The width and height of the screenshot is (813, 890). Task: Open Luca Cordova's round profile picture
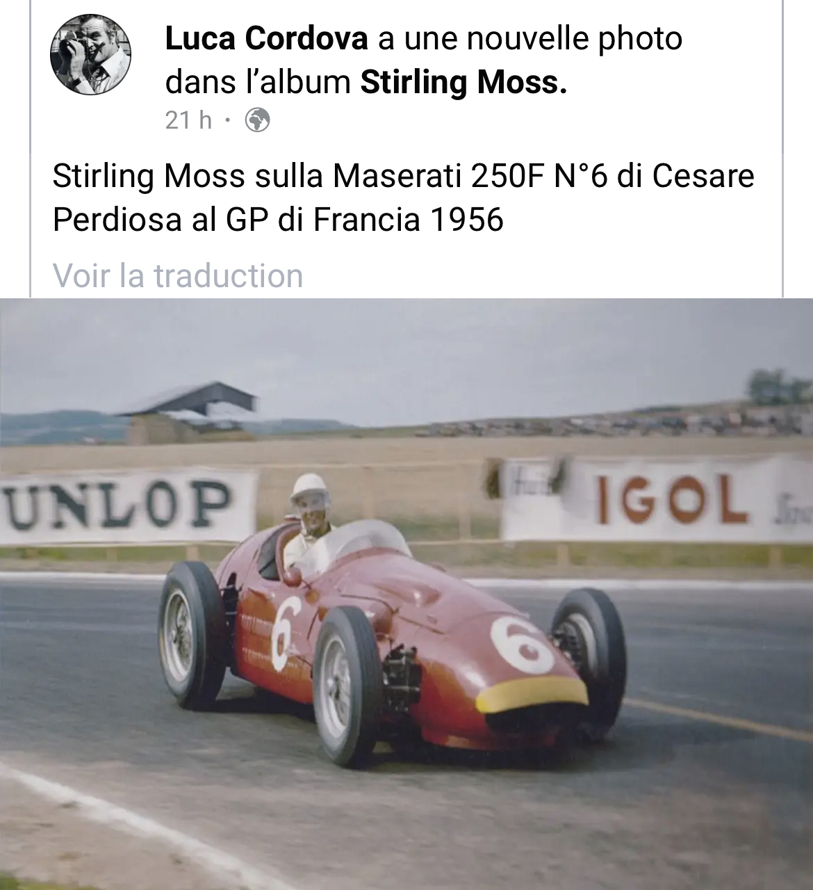pos(91,55)
